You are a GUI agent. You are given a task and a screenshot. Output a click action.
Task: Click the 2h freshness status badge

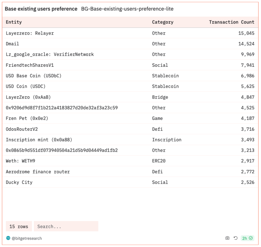[247, 238]
